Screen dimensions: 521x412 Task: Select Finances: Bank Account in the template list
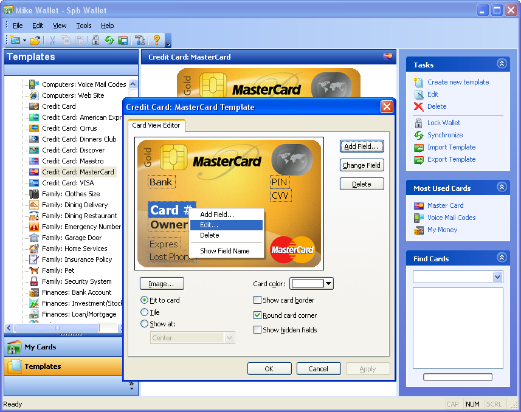[77, 292]
